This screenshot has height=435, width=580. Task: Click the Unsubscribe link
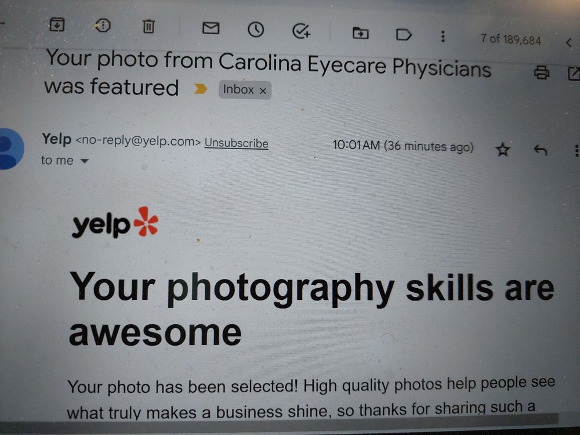coord(237,143)
